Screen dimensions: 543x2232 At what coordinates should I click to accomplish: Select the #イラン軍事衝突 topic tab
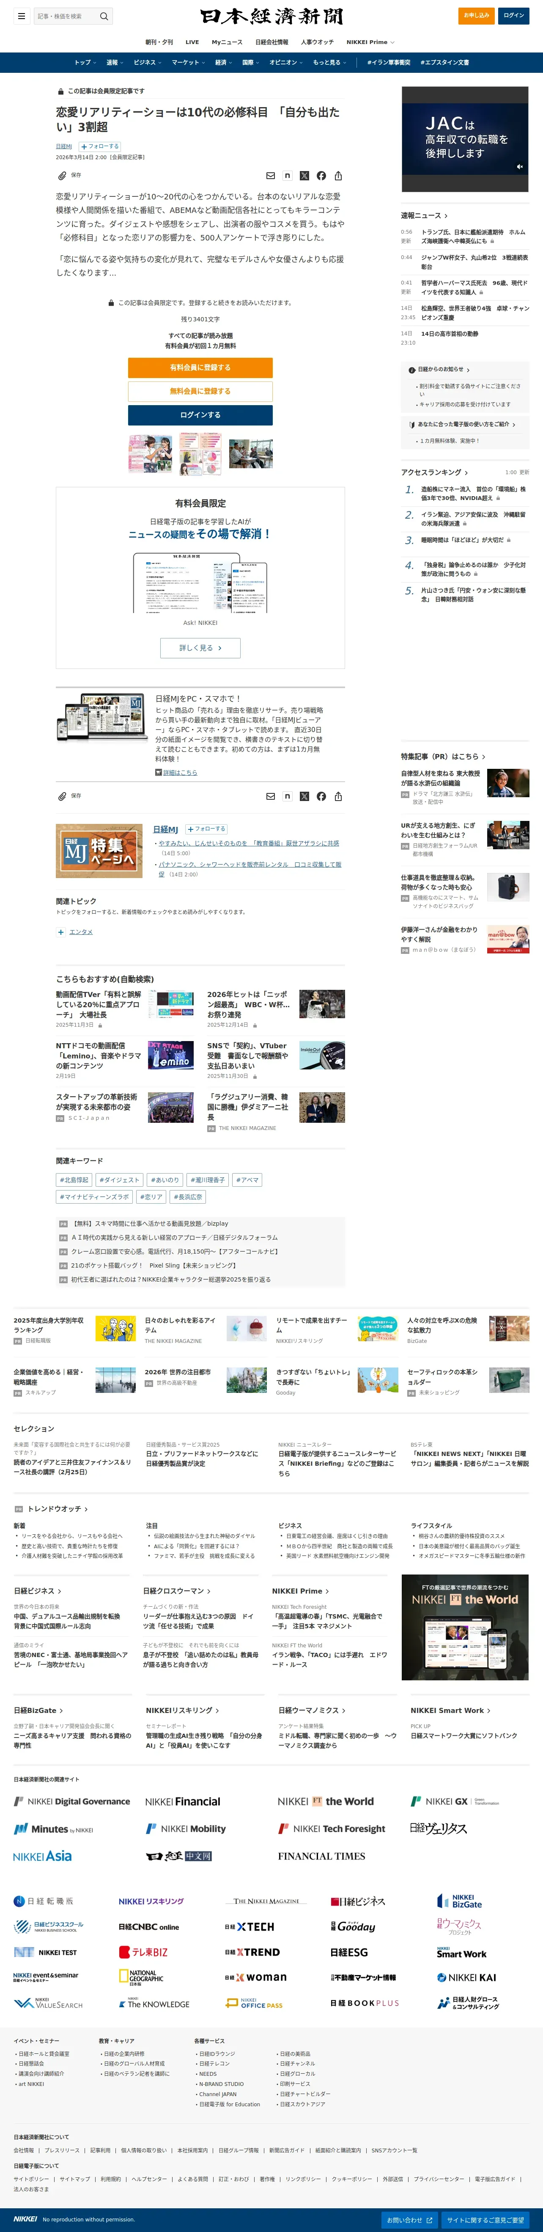click(x=388, y=62)
